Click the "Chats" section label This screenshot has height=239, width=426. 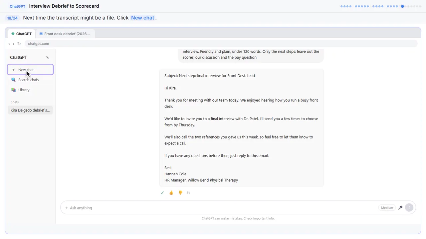coord(15,102)
